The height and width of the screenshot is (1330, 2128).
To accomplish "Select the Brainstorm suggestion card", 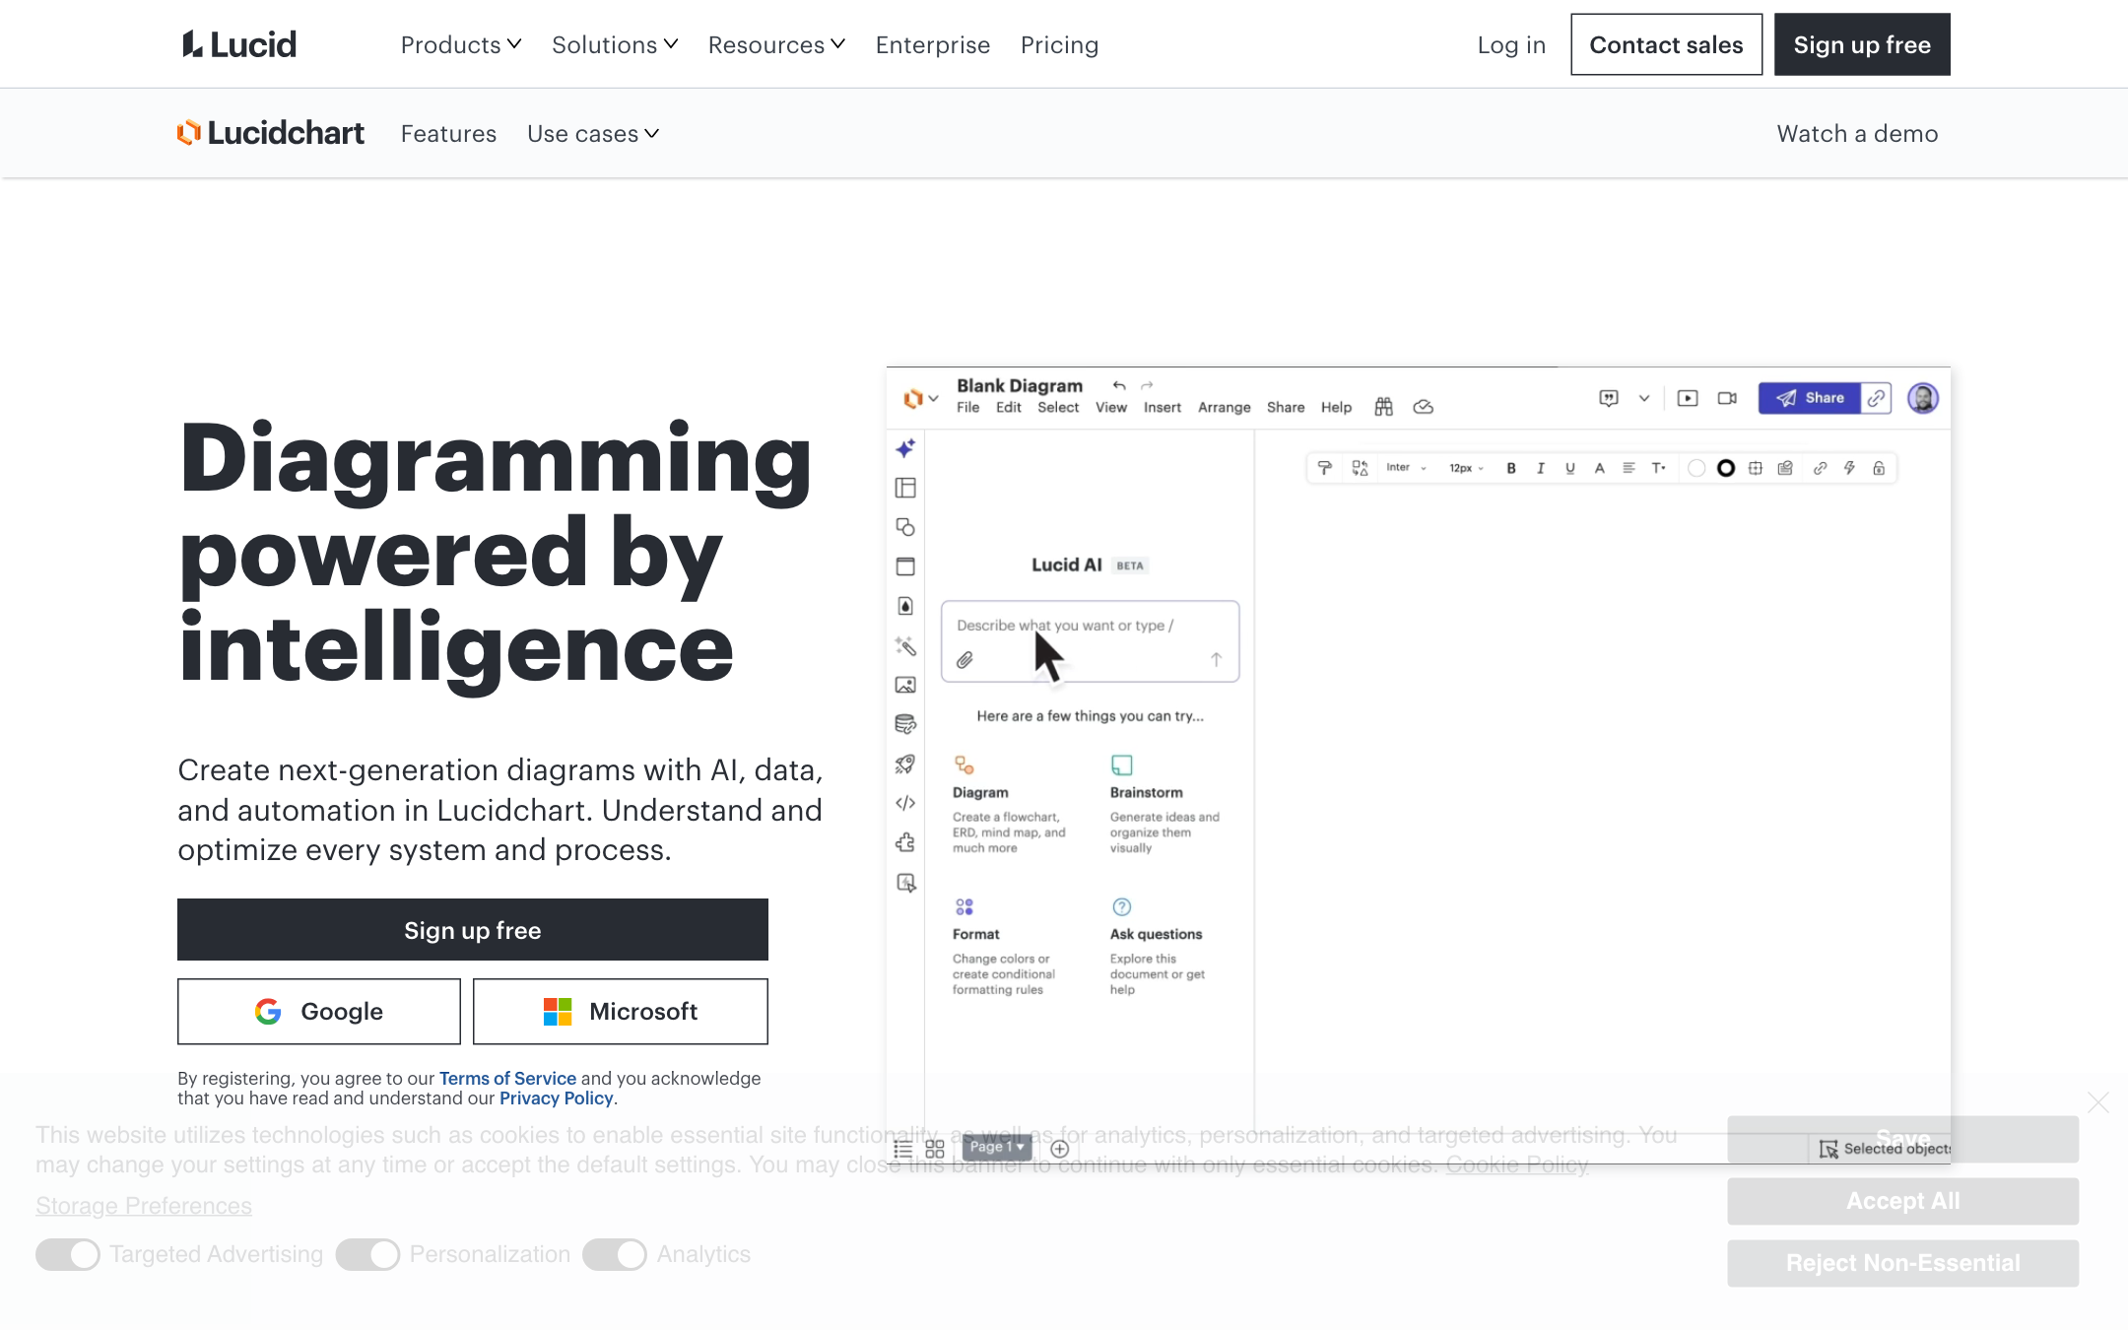I will pos(1165,804).
